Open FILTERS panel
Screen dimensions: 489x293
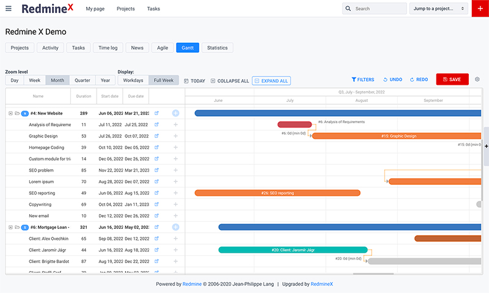click(x=363, y=80)
